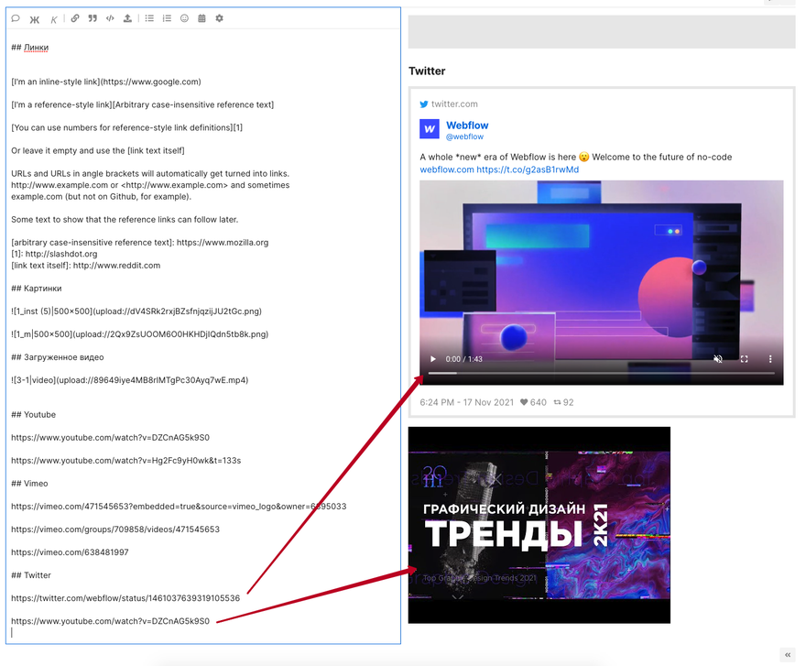Insert date with the calendar icon
Image resolution: width=806 pixels, height=666 pixels.
(202, 18)
